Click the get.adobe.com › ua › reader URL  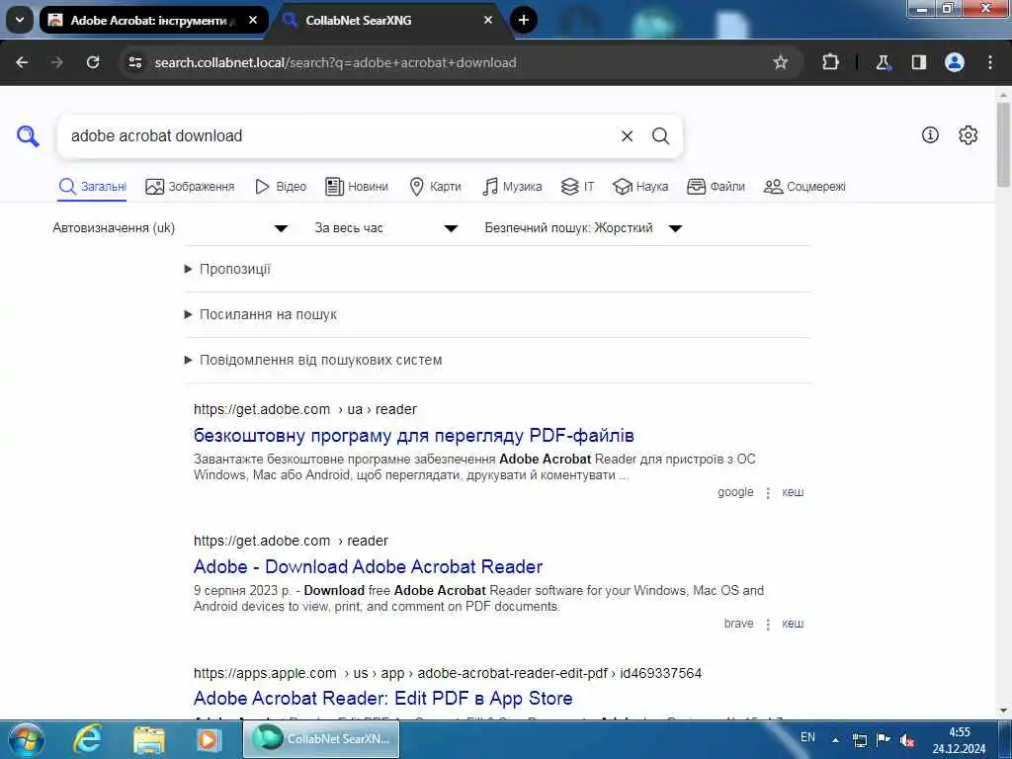pyautogui.click(x=305, y=409)
